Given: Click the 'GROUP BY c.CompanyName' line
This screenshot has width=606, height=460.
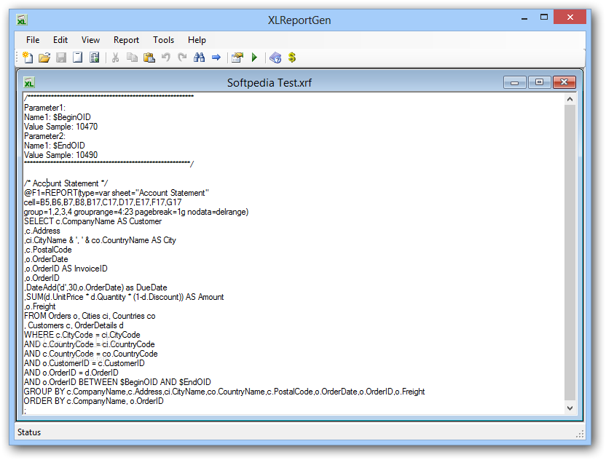Looking at the screenshot, I should pos(224,392).
